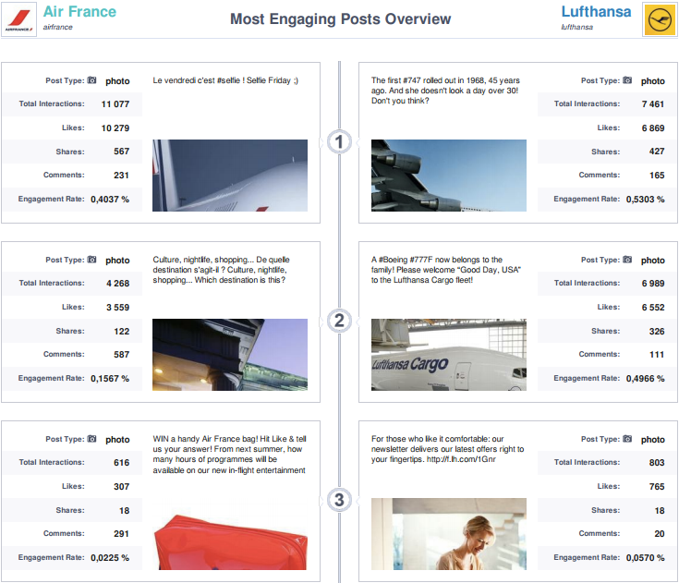The image size is (679, 583).
Task: Click the Air France logo icon
Action: (18, 20)
